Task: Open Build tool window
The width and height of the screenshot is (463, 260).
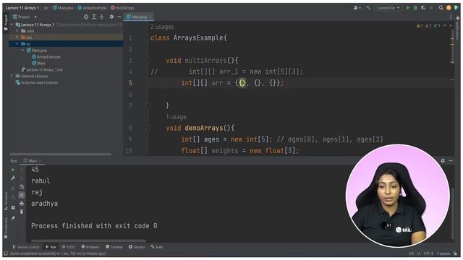Action: [x=157, y=247]
